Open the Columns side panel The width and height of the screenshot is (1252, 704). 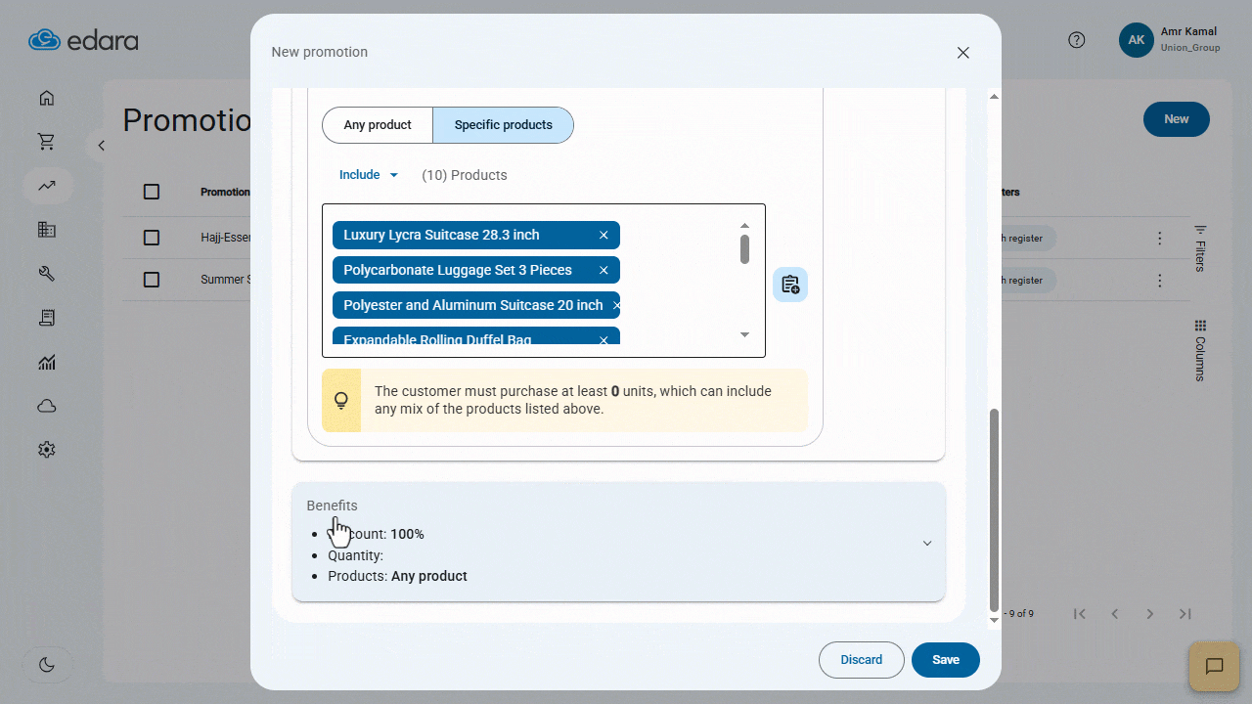1200,350
